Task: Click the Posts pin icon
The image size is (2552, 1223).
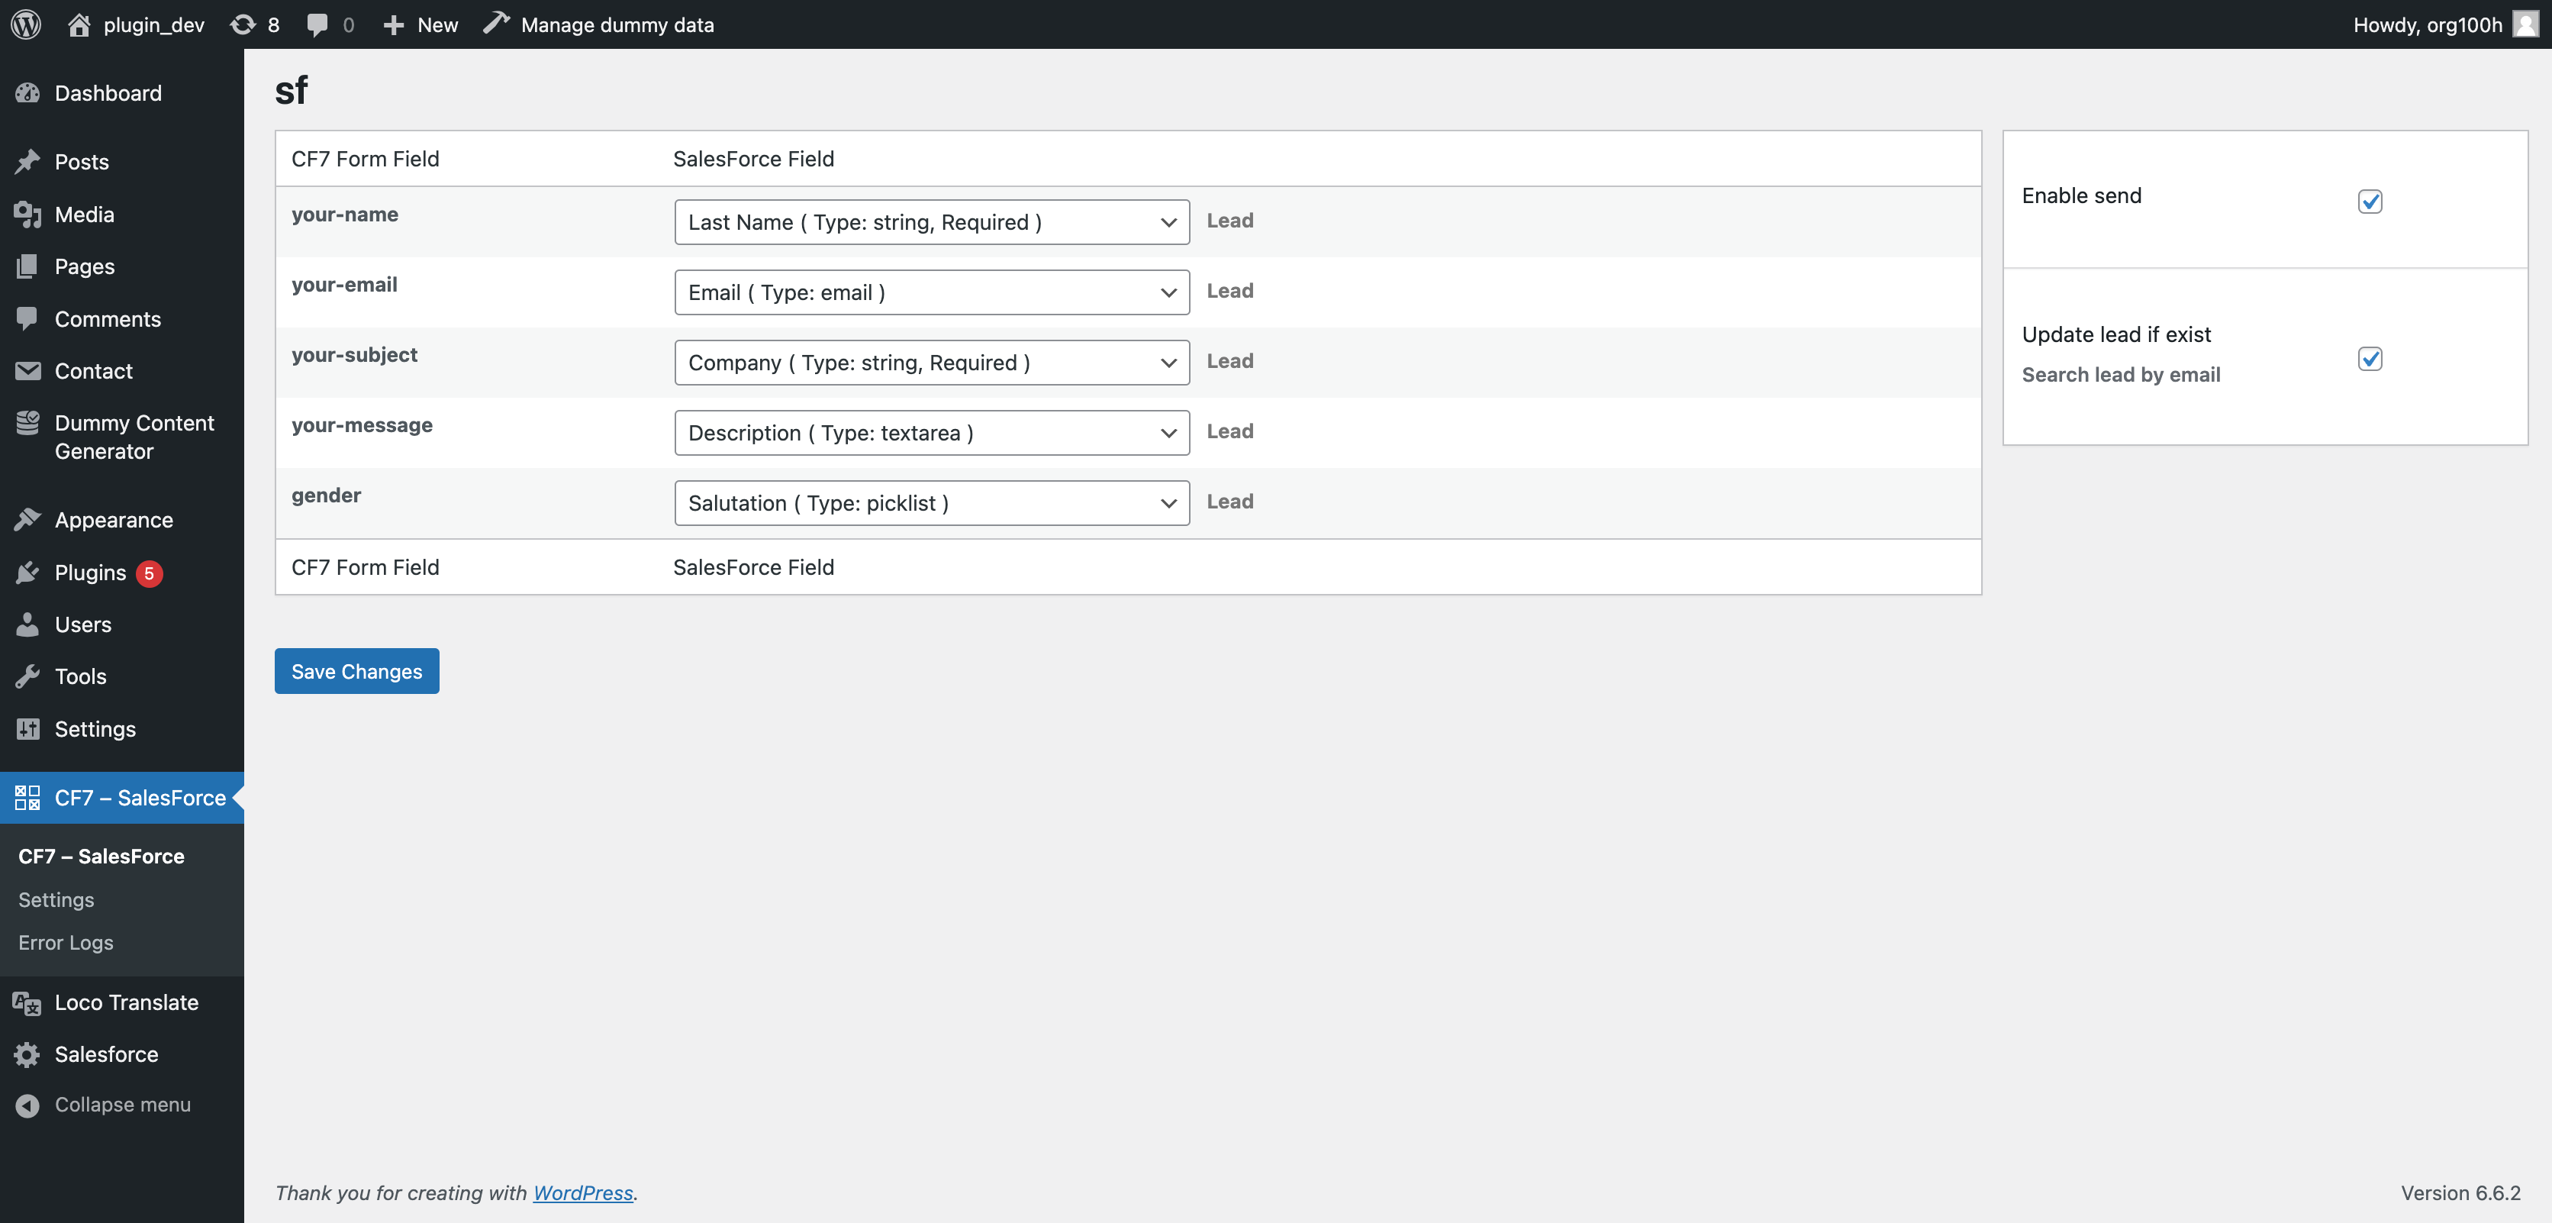Action: [27, 162]
